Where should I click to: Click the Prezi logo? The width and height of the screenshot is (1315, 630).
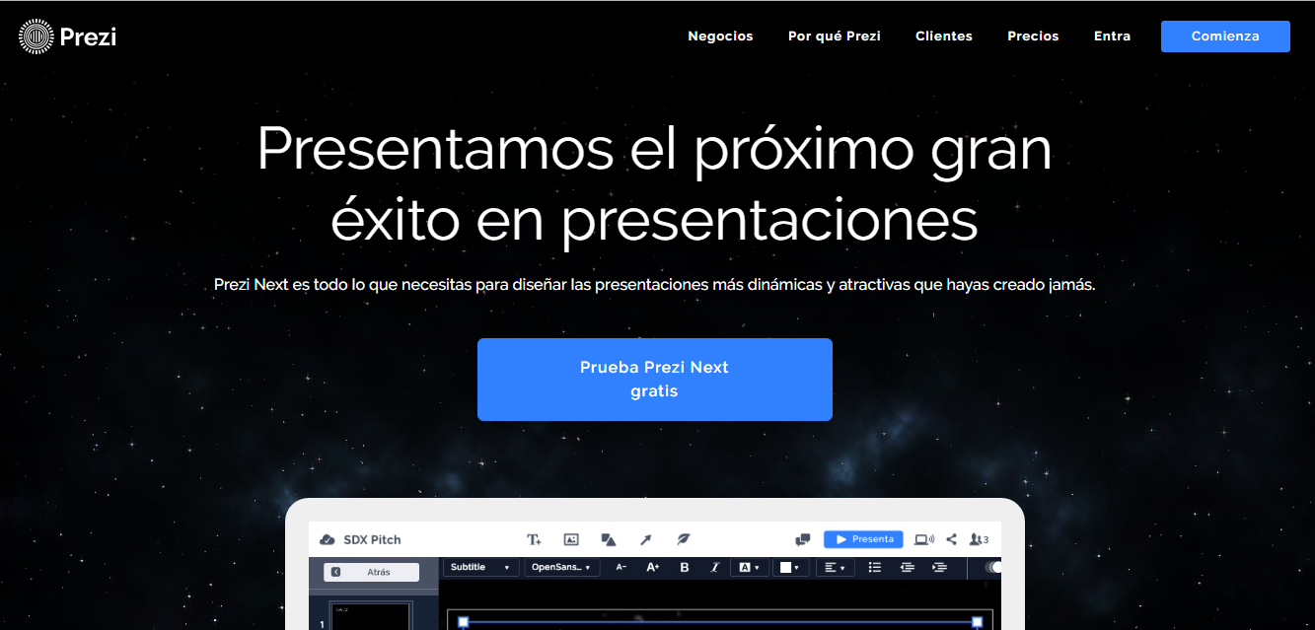tap(67, 37)
